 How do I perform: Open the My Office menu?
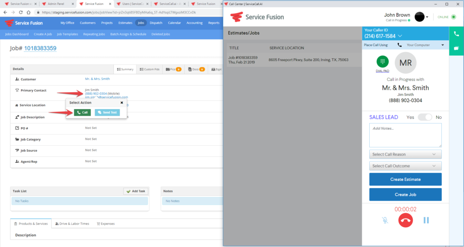pyautogui.click(x=68, y=23)
